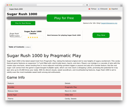
Task: Click the Greek flag icon
Action: click(x=99, y=9)
